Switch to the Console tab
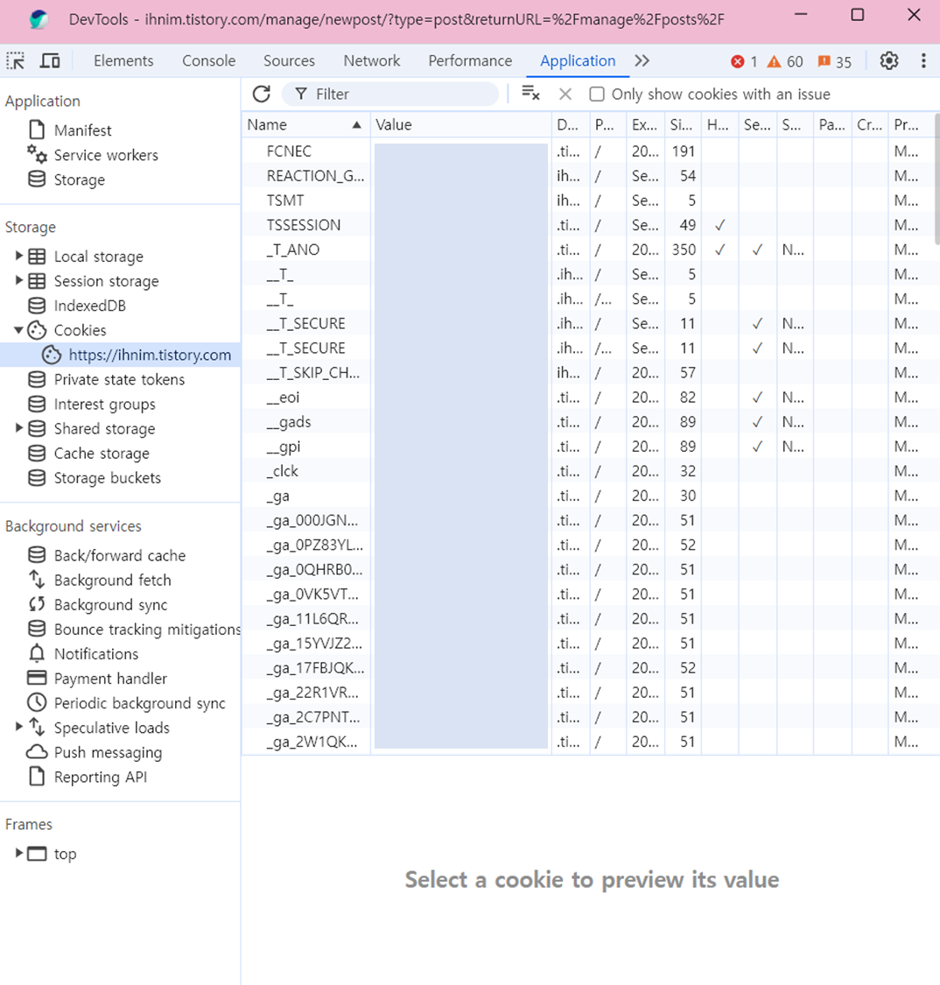This screenshot has height=985, width=940. pos(208,61)
